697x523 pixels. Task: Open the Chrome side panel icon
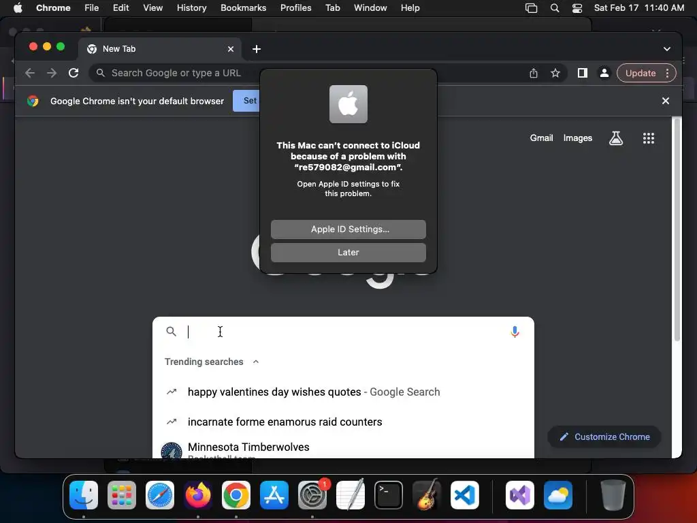point(583,73)
